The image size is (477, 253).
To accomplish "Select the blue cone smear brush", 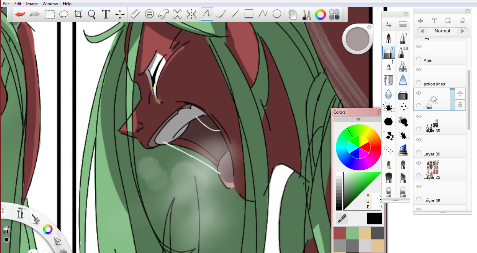I will (x=403, y=80).
